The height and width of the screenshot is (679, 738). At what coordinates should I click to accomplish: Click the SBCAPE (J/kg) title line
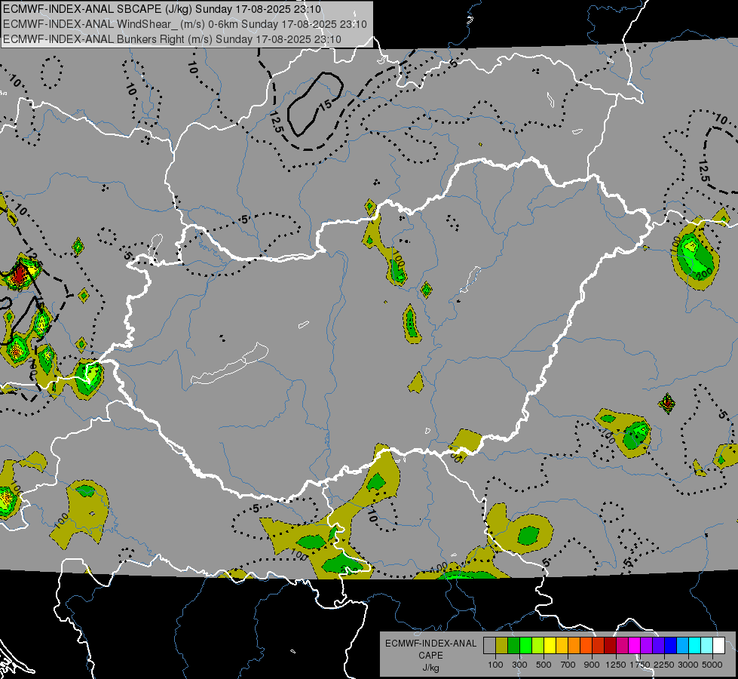coord(162,9)
